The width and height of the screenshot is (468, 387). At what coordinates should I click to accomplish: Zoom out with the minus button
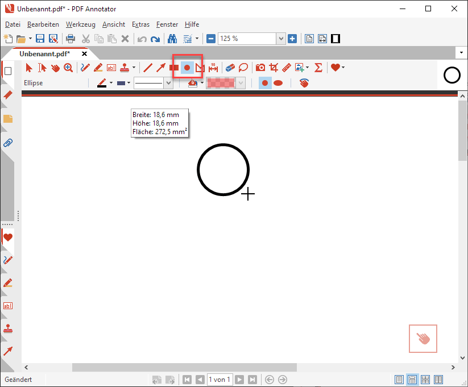pyautogui.click(x=211, y=39)
